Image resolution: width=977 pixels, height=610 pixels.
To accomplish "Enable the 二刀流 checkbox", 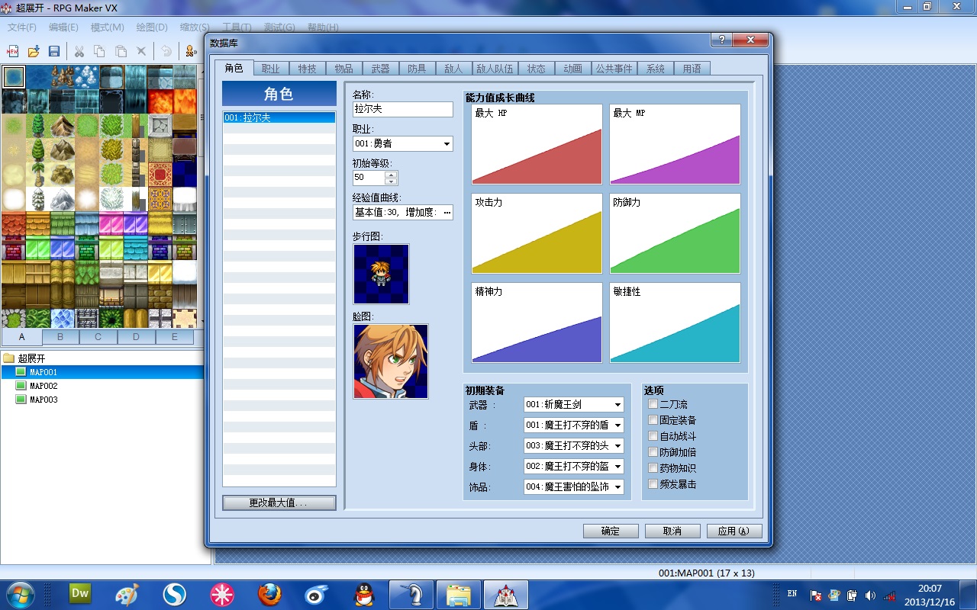I will 653,404.
